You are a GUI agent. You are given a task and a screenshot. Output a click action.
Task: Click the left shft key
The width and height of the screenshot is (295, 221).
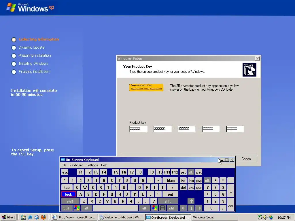(70, 201)
